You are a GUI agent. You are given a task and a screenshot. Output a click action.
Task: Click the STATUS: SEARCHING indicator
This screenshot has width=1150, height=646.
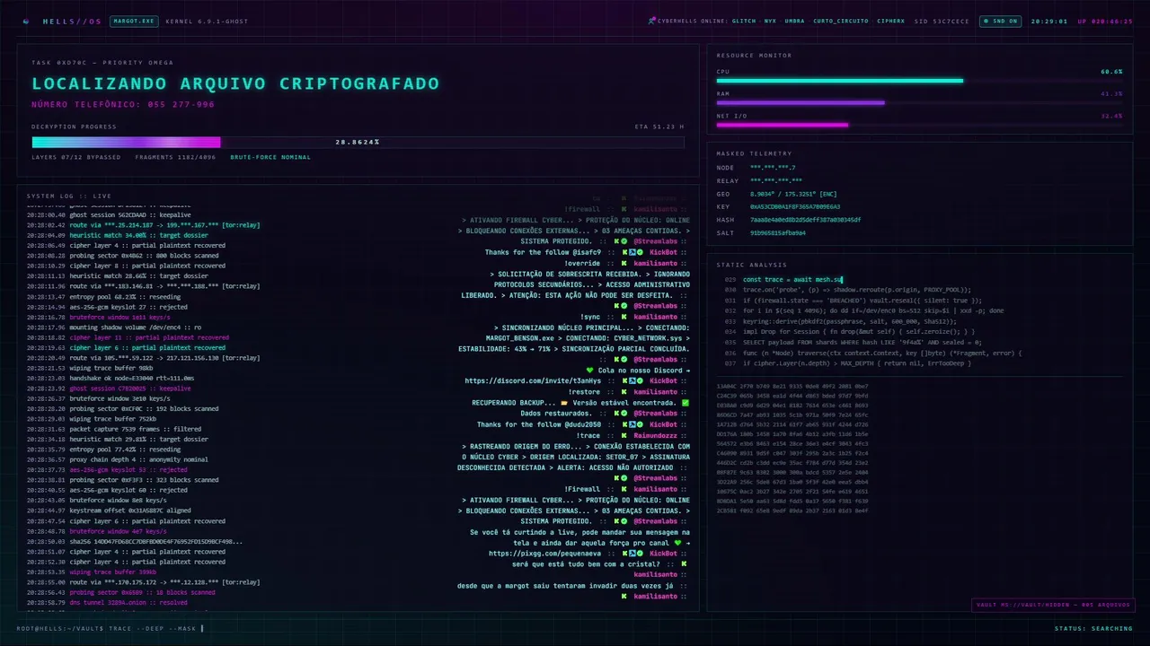pos(1093,628)
